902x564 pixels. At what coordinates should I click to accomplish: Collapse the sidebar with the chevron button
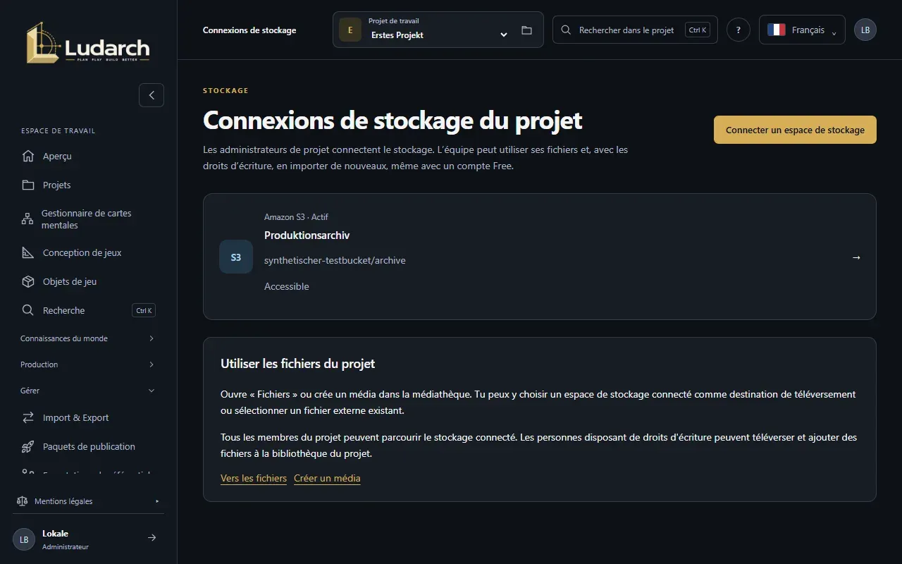click(x=152, y=95)
